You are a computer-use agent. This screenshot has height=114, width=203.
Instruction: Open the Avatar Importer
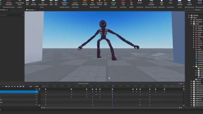(x=180, y=3)
